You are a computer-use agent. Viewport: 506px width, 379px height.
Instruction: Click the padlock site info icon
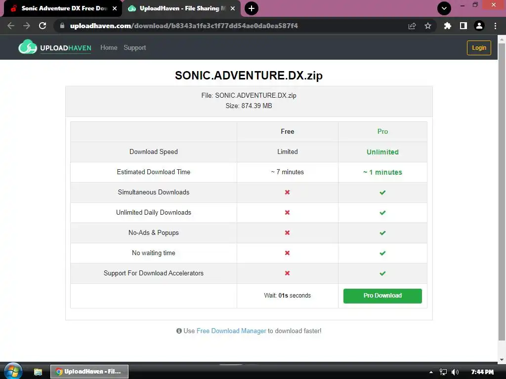pos(62,26)
